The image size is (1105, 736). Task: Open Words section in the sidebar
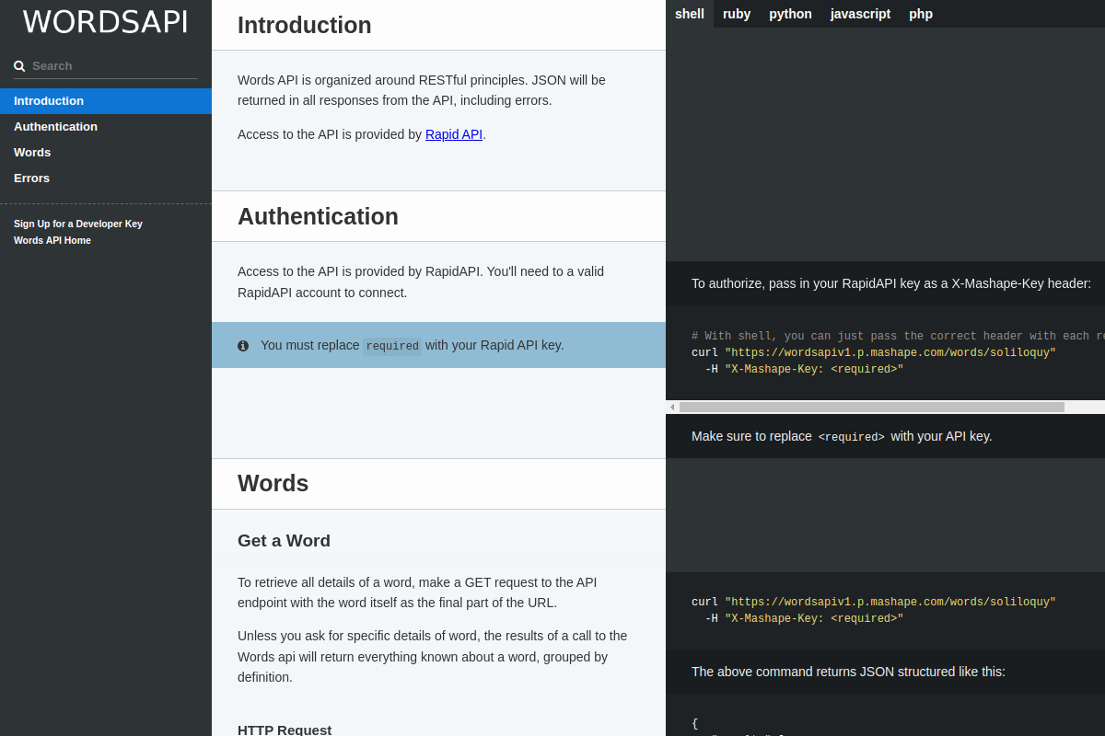click(106, 153)
